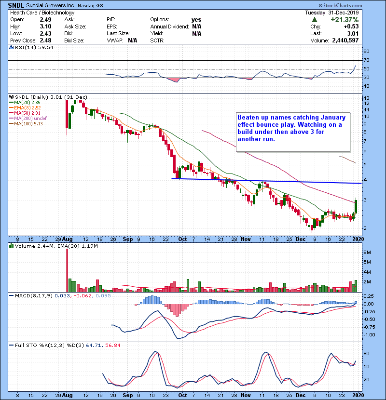Click the Oct label on price chart axis

(x=182, y=239)
